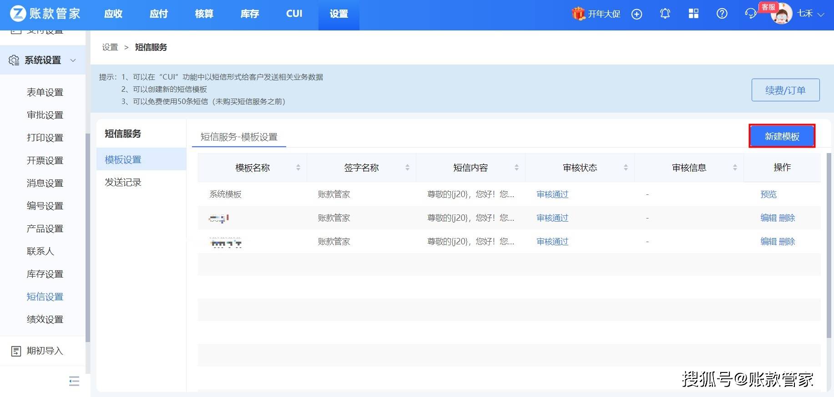
Task: Click the 续费/订单 button
Action: tap(786, 90)
